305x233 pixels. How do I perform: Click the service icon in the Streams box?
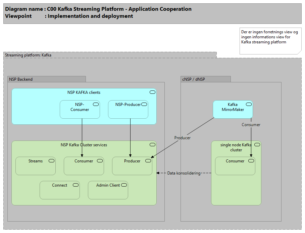click(51, 161)
